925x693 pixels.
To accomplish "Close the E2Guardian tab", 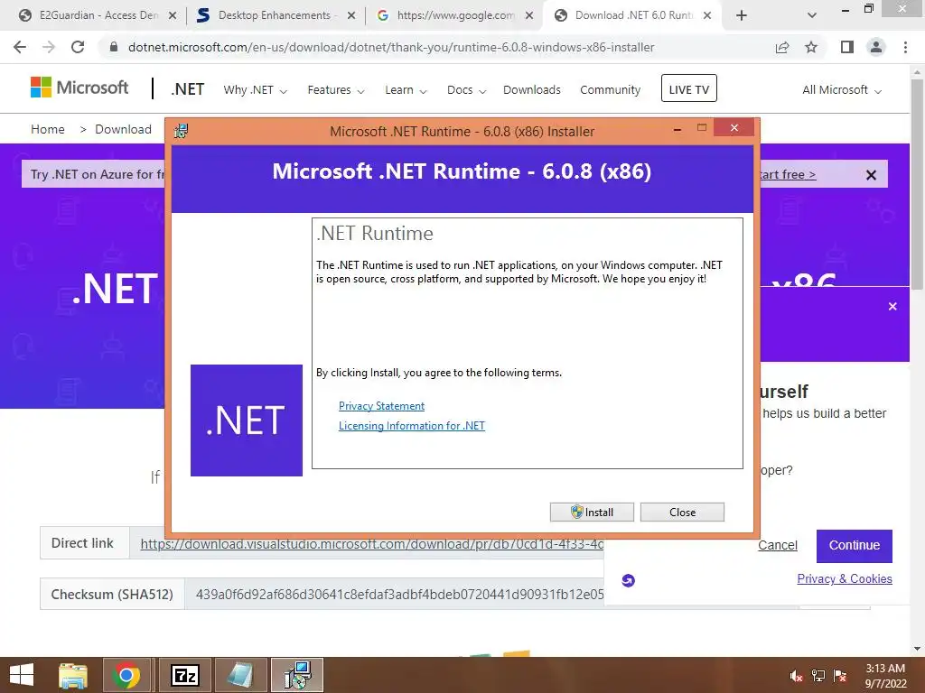I will 173,16.
